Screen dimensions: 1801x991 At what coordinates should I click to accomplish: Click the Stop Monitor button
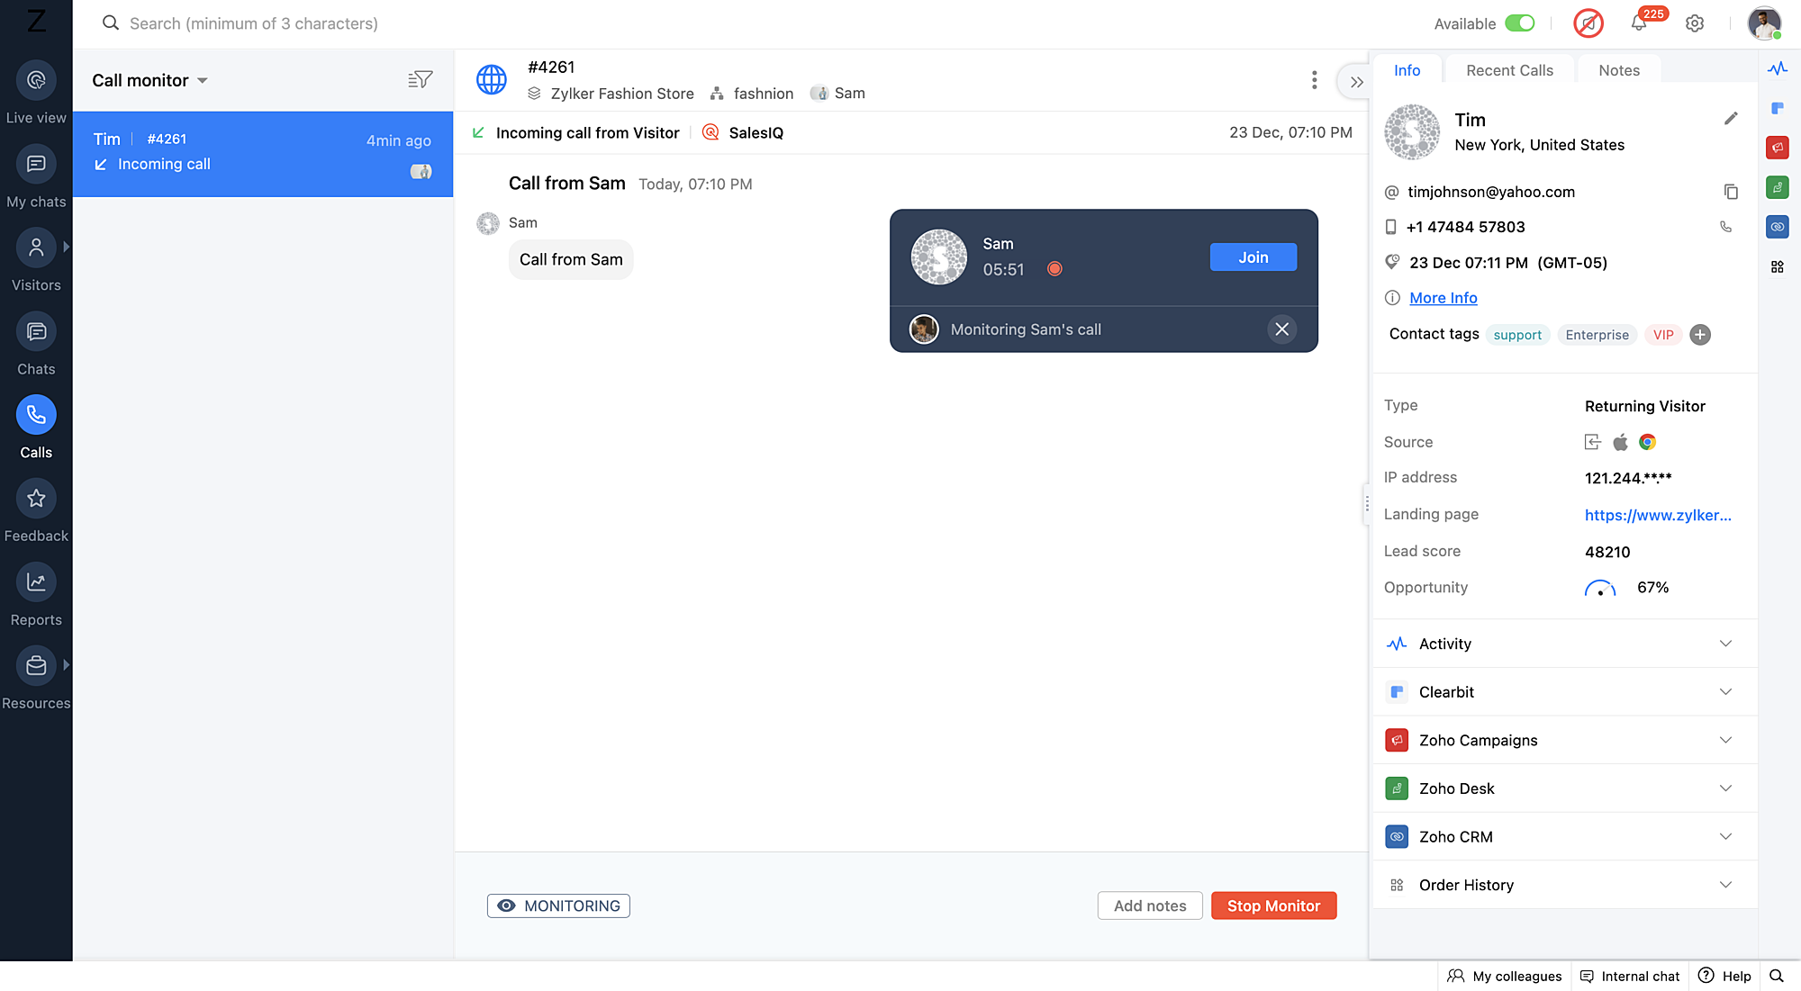point(1273,905)
